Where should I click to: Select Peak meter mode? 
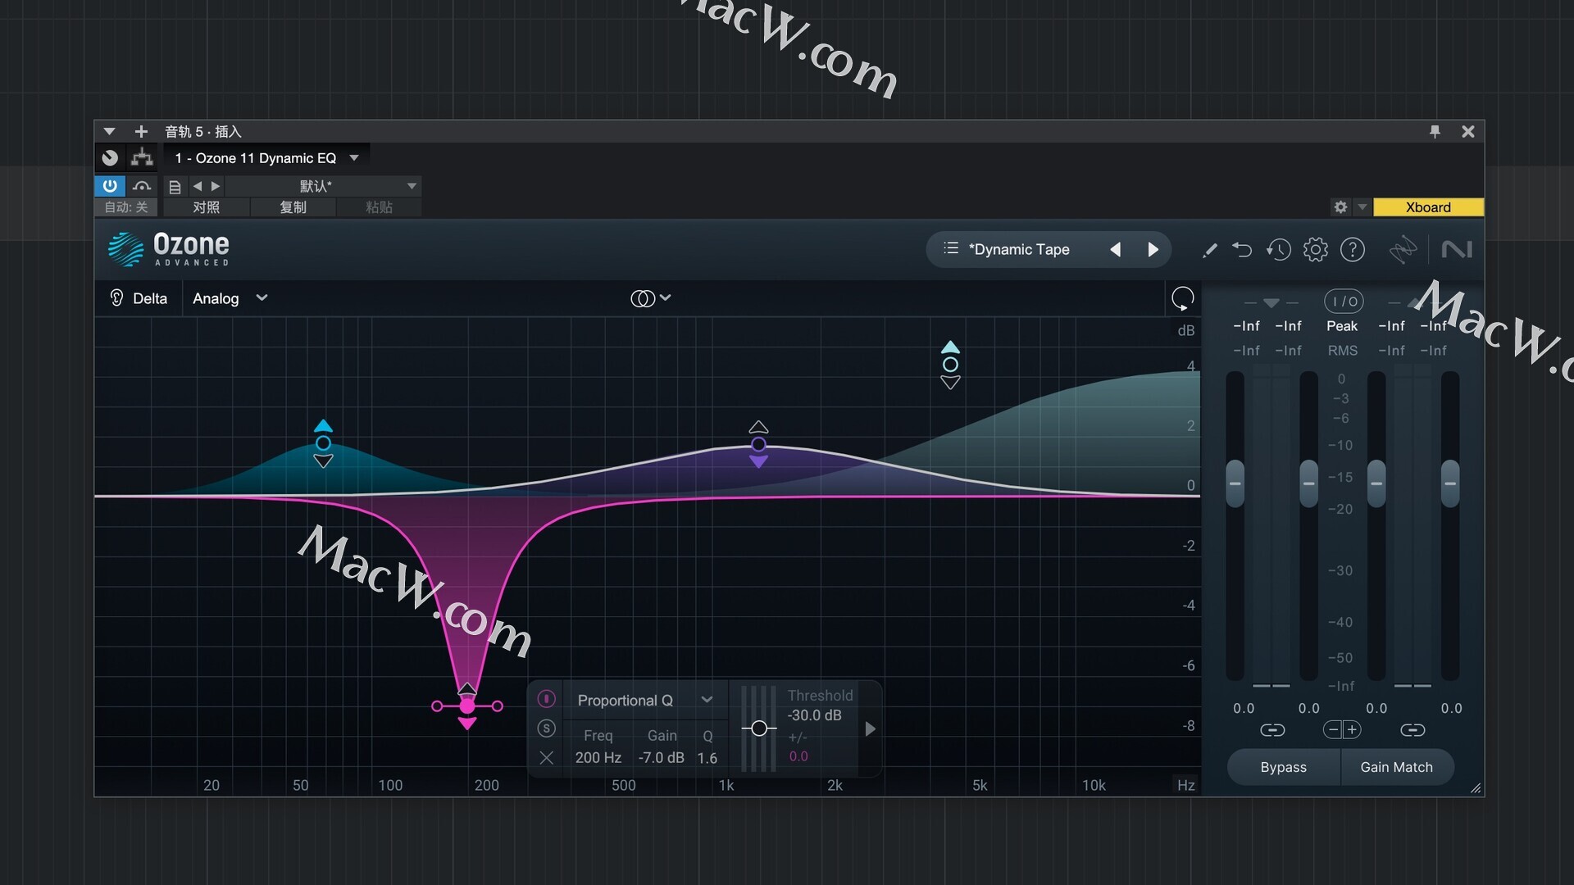coord(1342,326)
